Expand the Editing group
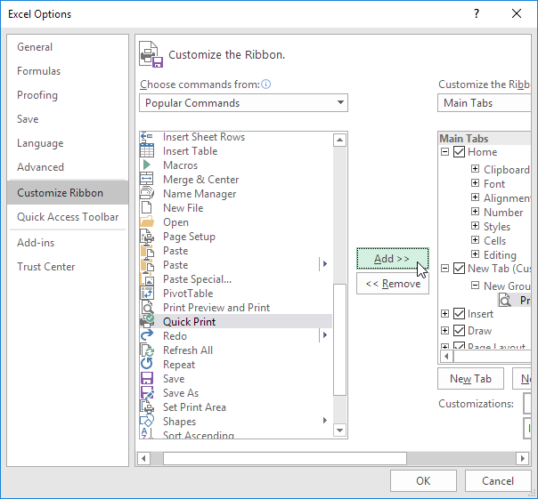 (476, 254)
